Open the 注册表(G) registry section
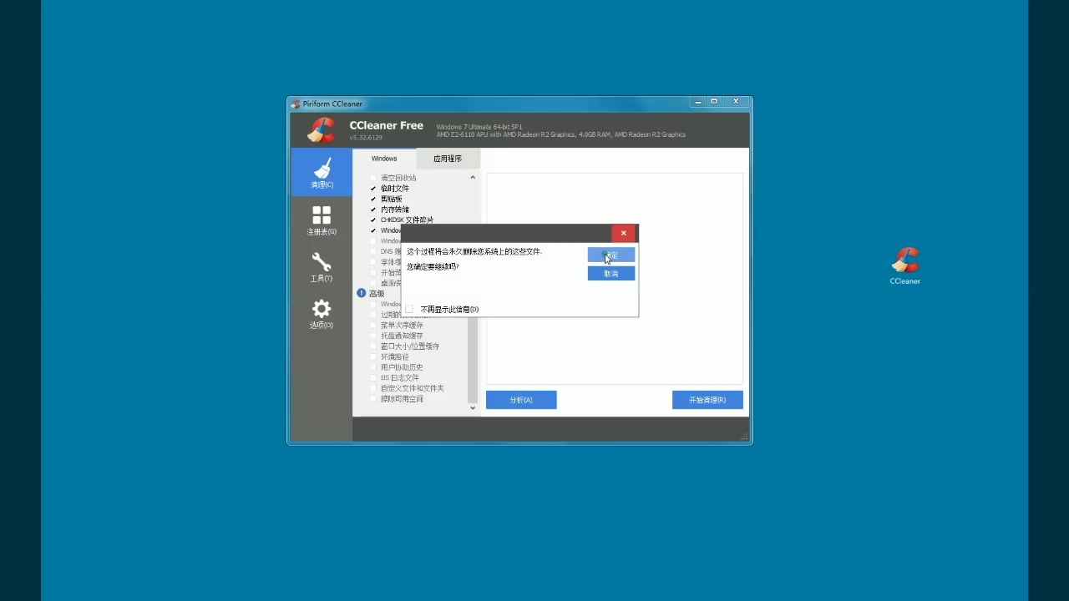The height and width of the screenshot is (601, 1069). tap(322, 220)
